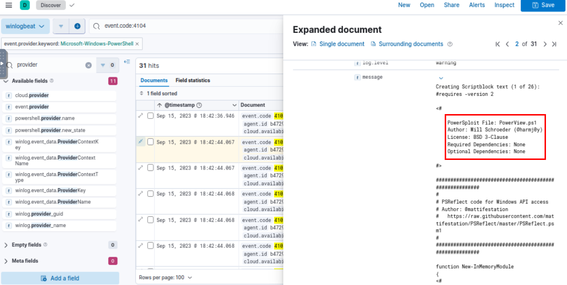The height and width of the screenshot is (285, 567).
Task: Click the Add a field button
Action: tap(60, 278)
